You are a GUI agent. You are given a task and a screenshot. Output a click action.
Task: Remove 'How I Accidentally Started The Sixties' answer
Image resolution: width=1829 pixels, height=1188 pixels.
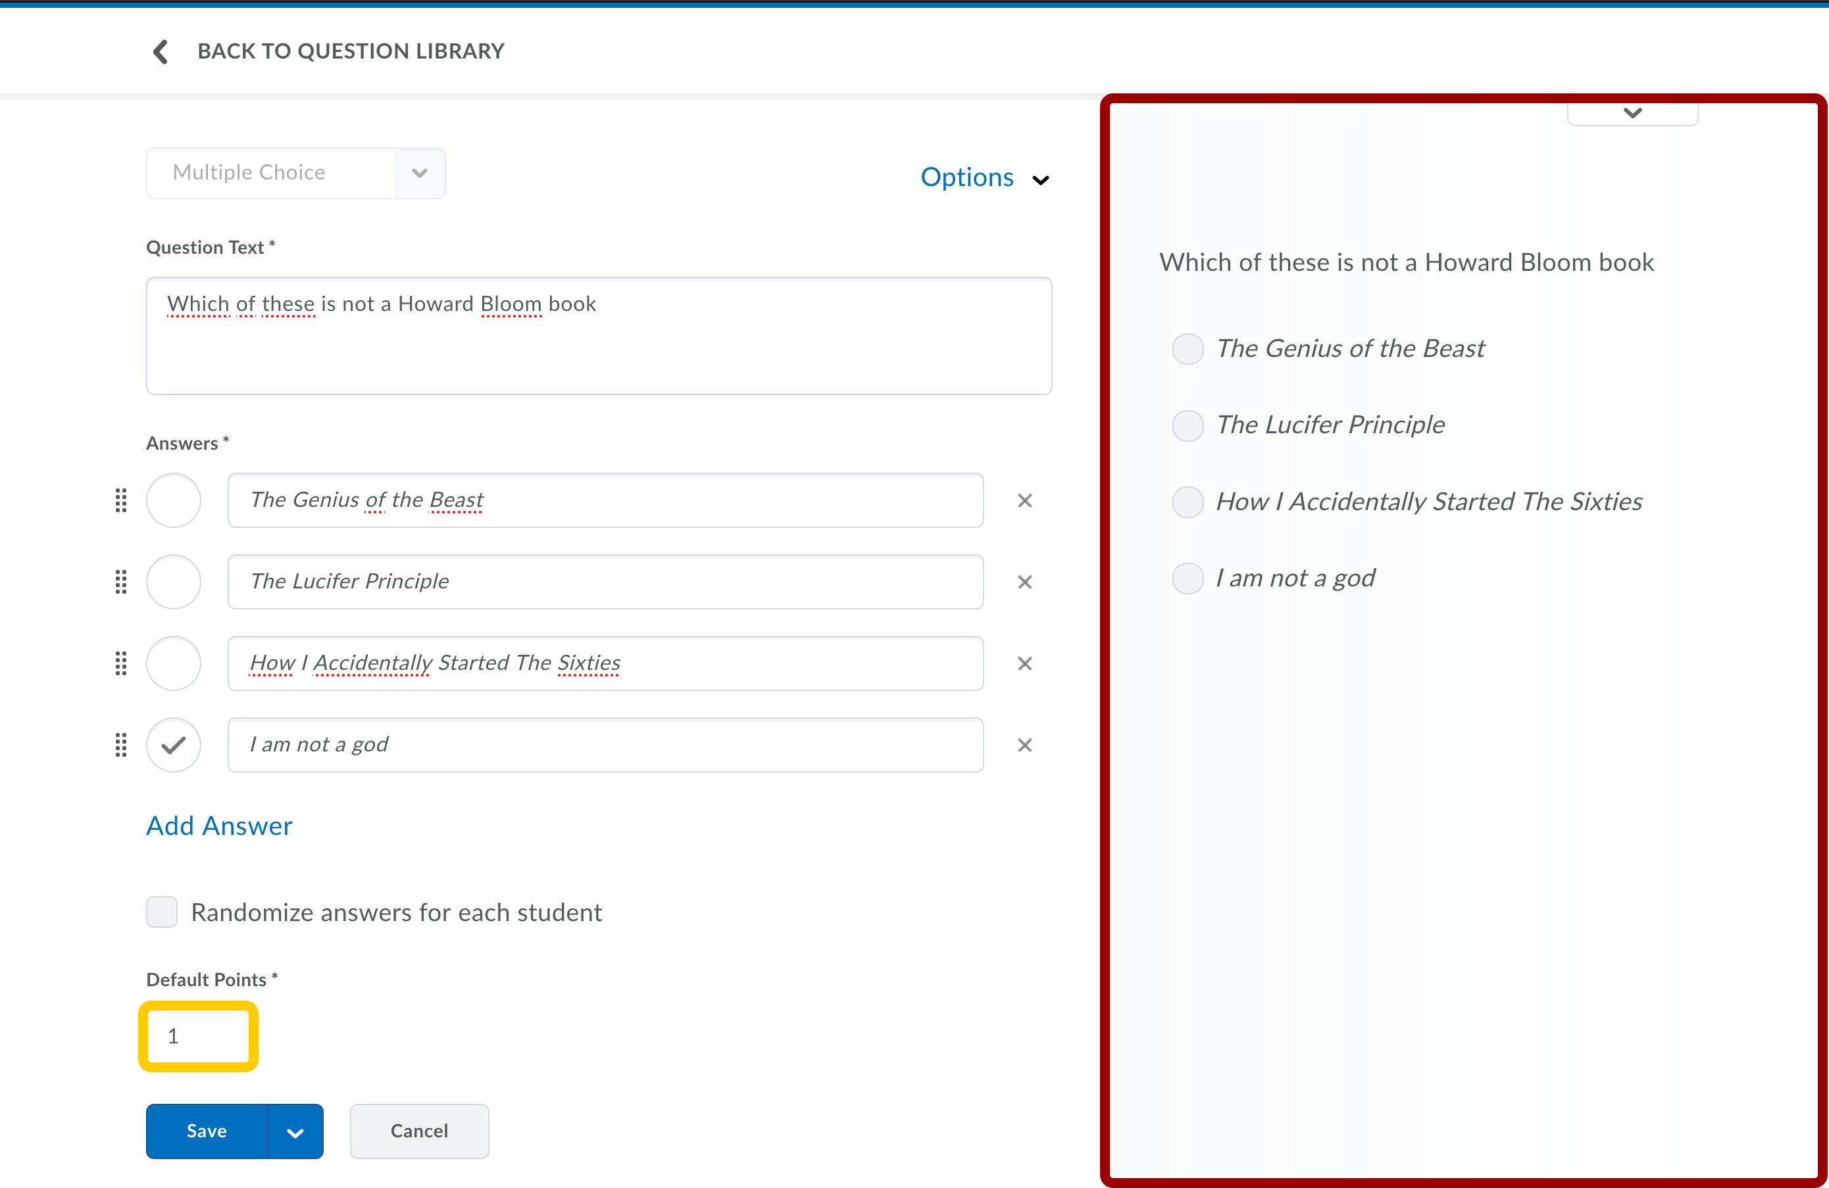click(1024, 663)
